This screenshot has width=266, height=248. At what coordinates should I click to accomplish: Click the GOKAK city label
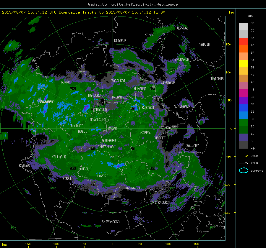click(x=66, y=82)
